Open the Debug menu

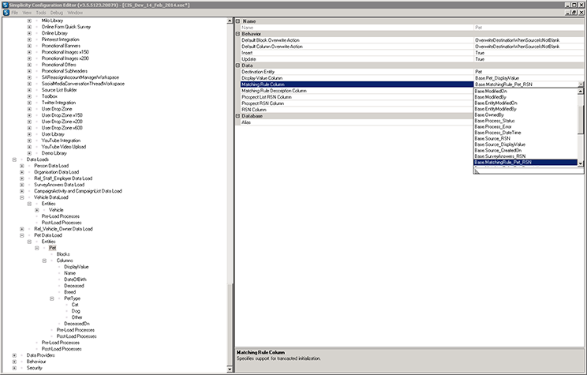[57, 13]
